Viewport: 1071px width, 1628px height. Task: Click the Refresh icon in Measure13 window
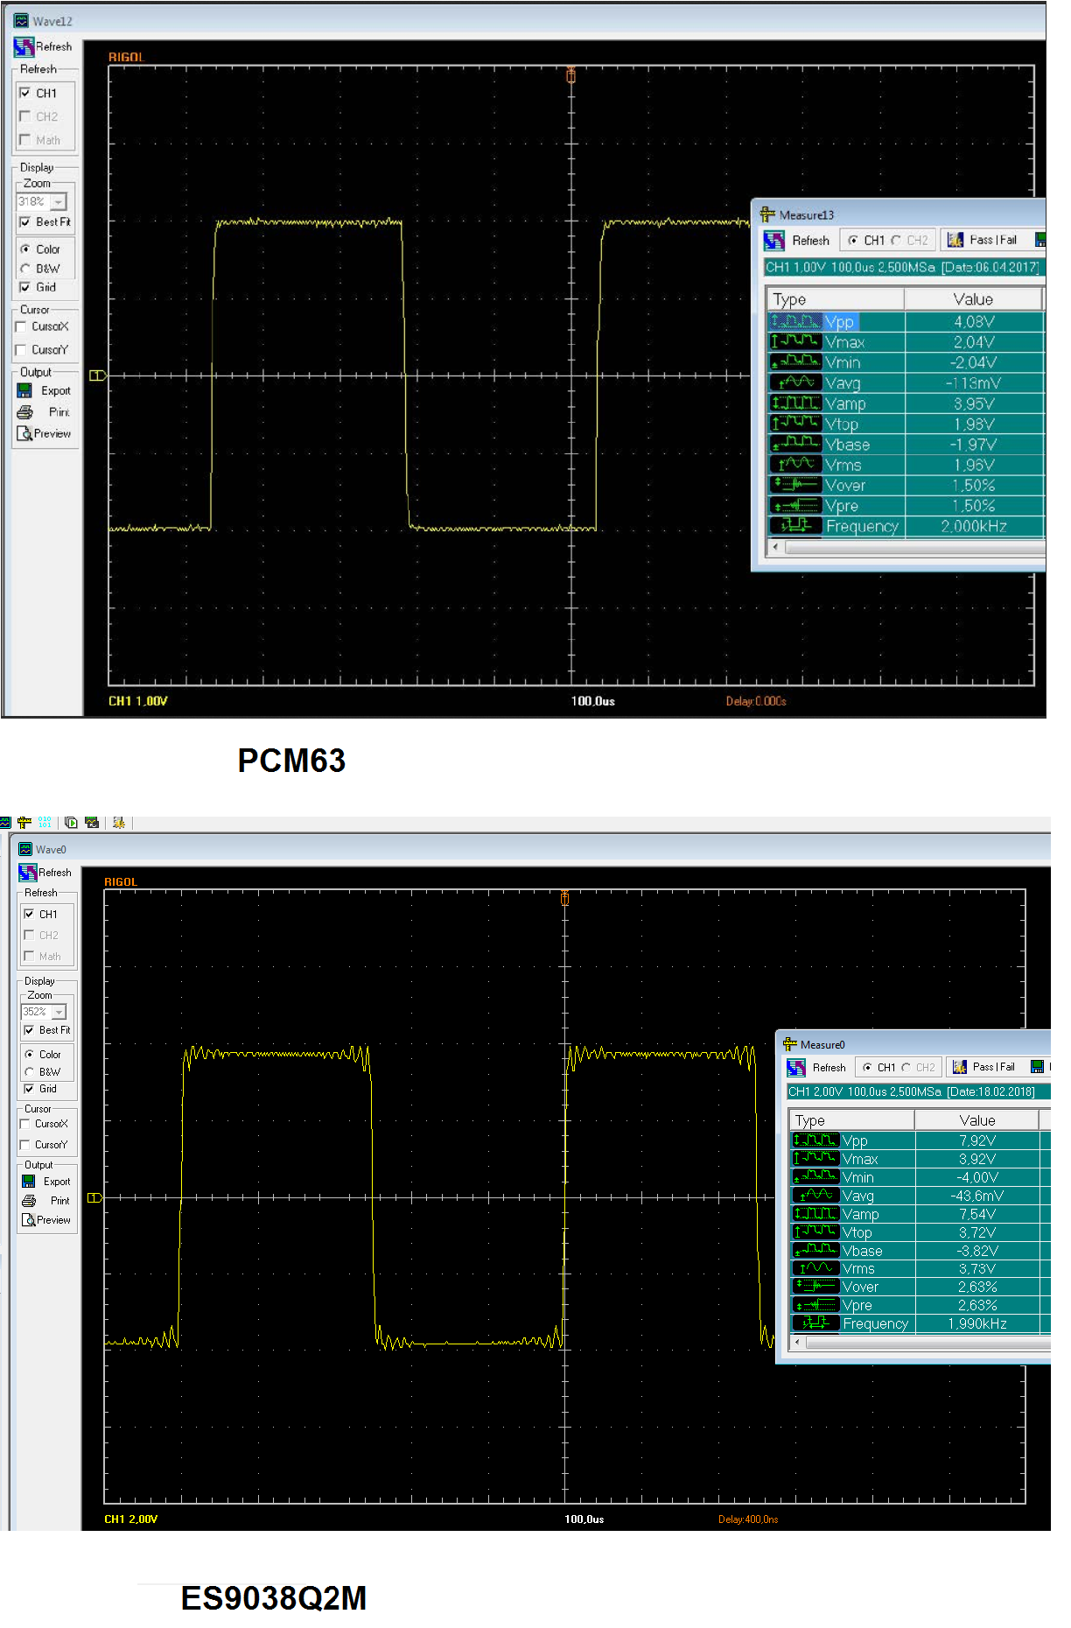pyautogui.click(x=773, y=241)
